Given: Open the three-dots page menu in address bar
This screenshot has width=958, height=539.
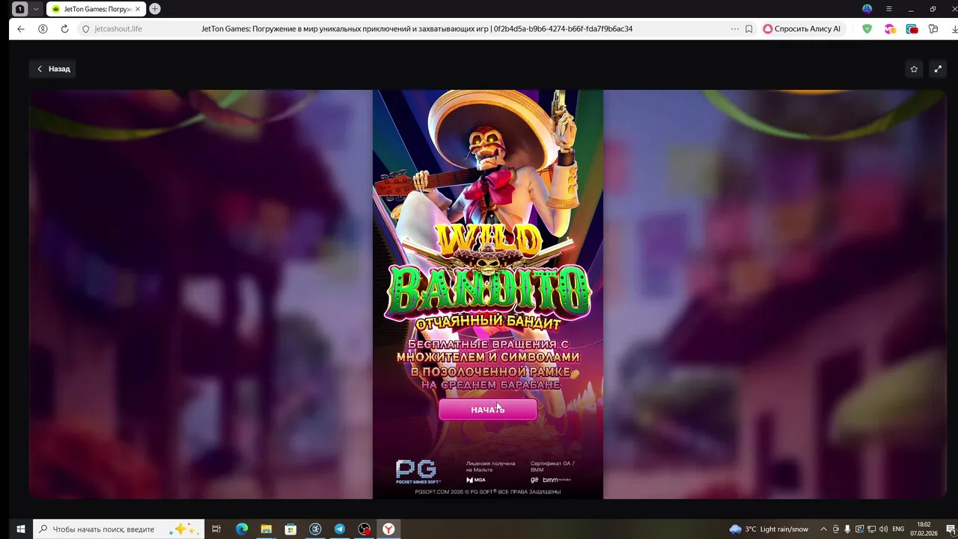Looking at the screenshot, I should 735,29.
